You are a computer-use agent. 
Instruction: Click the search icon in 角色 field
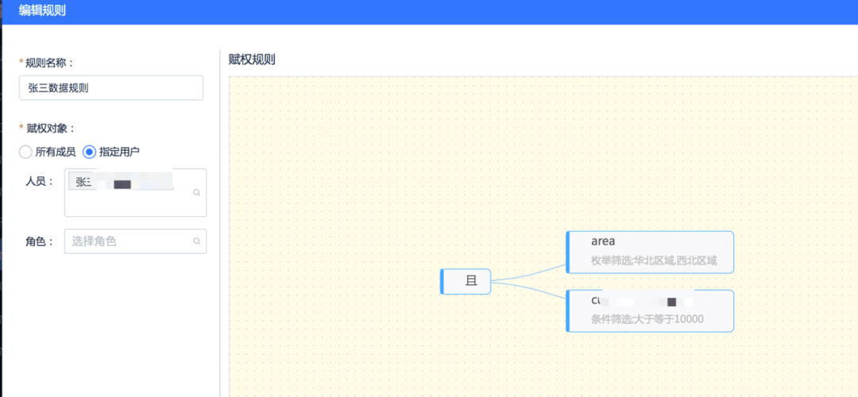point(197,241)
